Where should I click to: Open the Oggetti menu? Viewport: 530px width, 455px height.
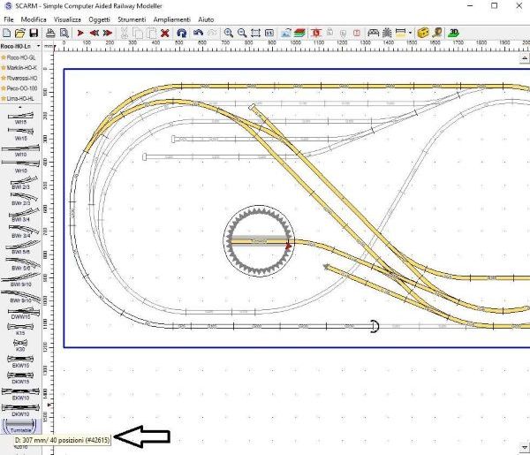[99, 19]
